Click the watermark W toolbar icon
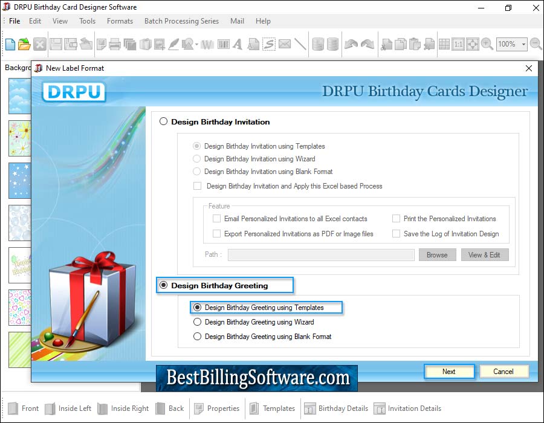Image resolution: width=544 pixels, height=423 pixels. pyautogui.click(x=207, y=44)
